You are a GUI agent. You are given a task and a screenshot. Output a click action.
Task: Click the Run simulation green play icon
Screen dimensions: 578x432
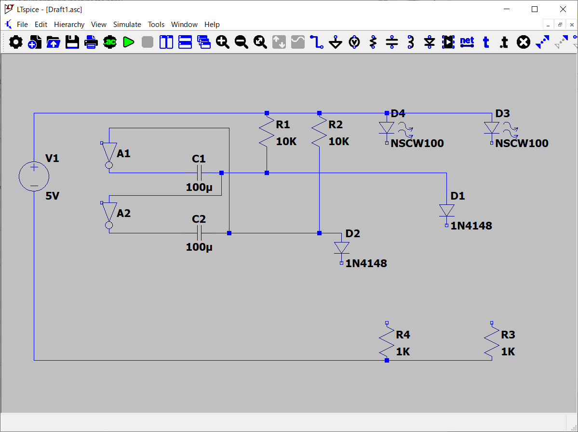coord(128,42)
